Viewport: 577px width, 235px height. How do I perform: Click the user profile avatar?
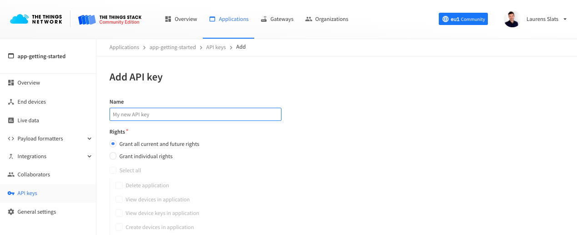[x=512, y=19]
